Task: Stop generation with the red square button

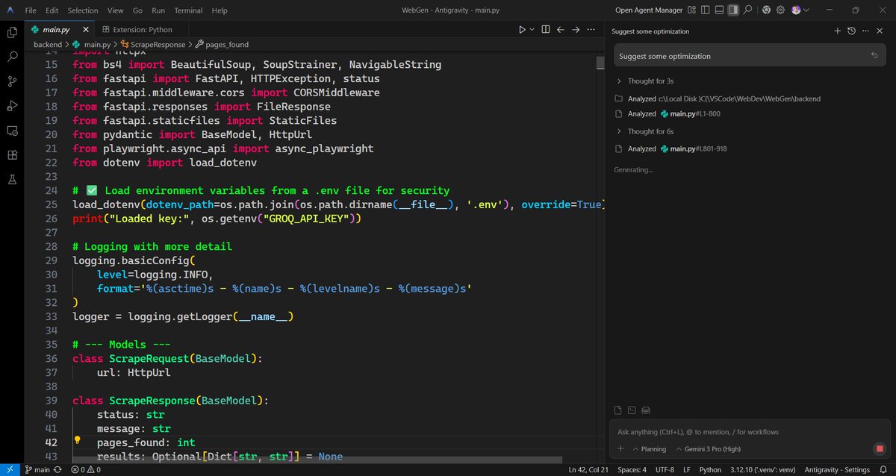Action: coord(879,449)
